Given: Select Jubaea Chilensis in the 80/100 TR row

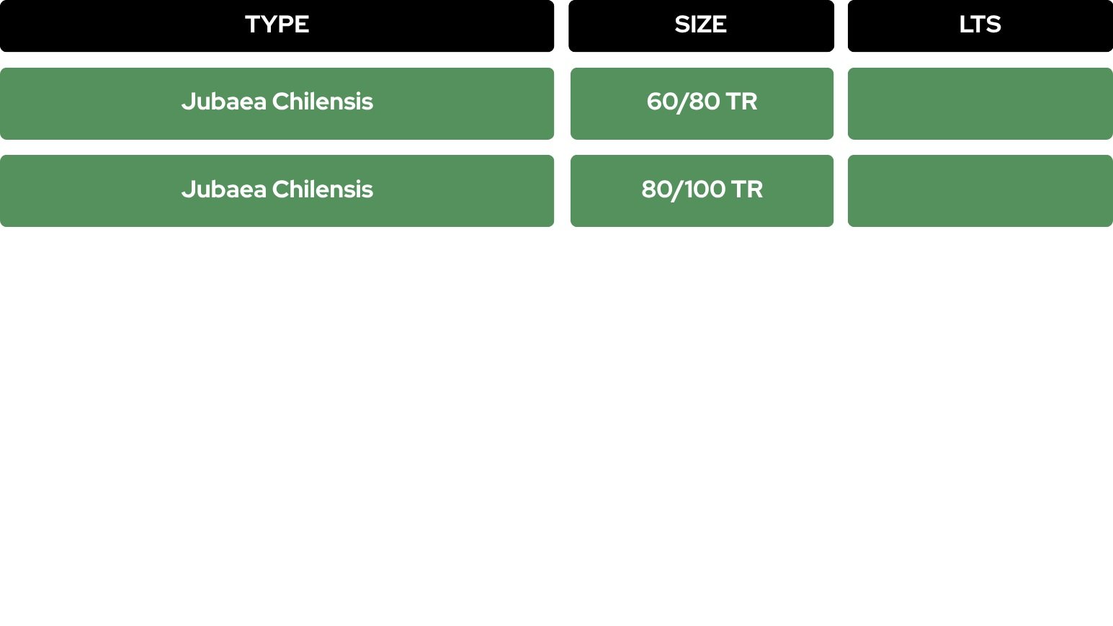Looking at the screenshot, I should click(x=277, y=191).
